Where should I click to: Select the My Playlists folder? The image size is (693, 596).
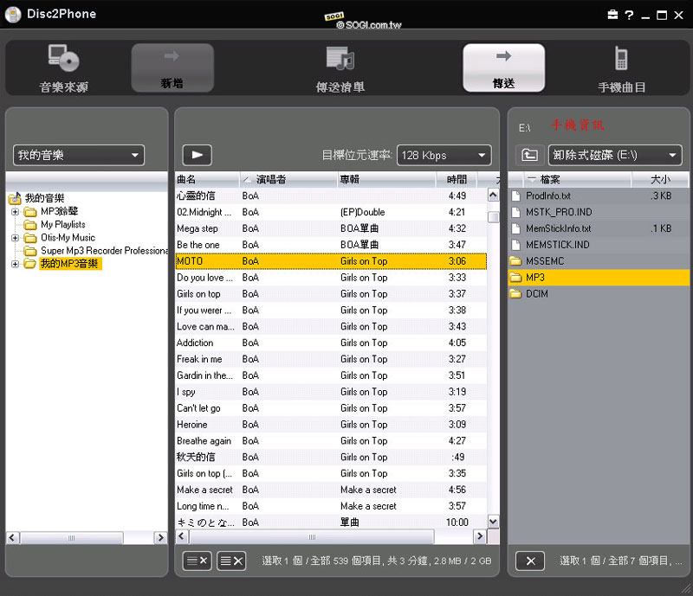(62, 225)
